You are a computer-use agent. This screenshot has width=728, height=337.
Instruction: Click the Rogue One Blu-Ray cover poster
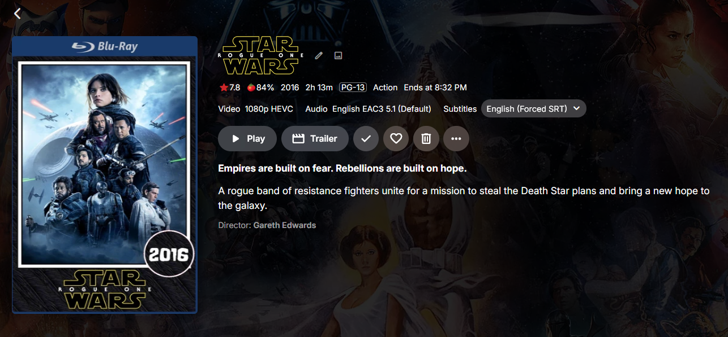[105, 175]
